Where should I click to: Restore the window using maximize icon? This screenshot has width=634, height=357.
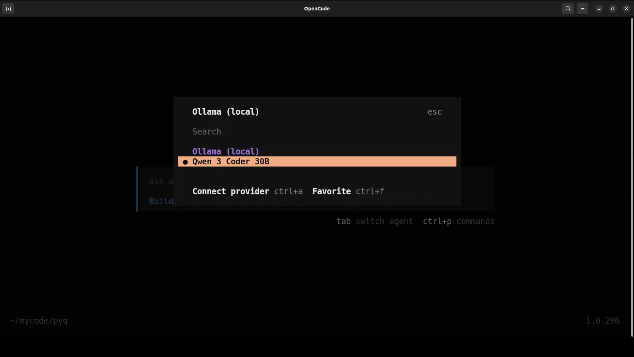613,9
